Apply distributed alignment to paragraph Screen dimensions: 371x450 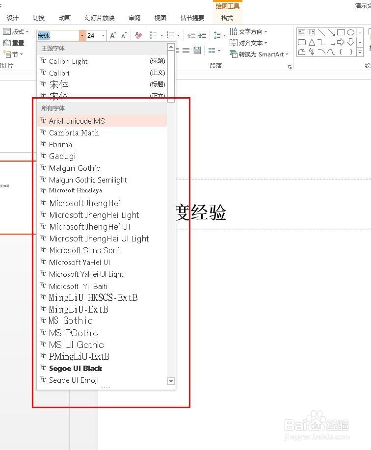point(197,51)
